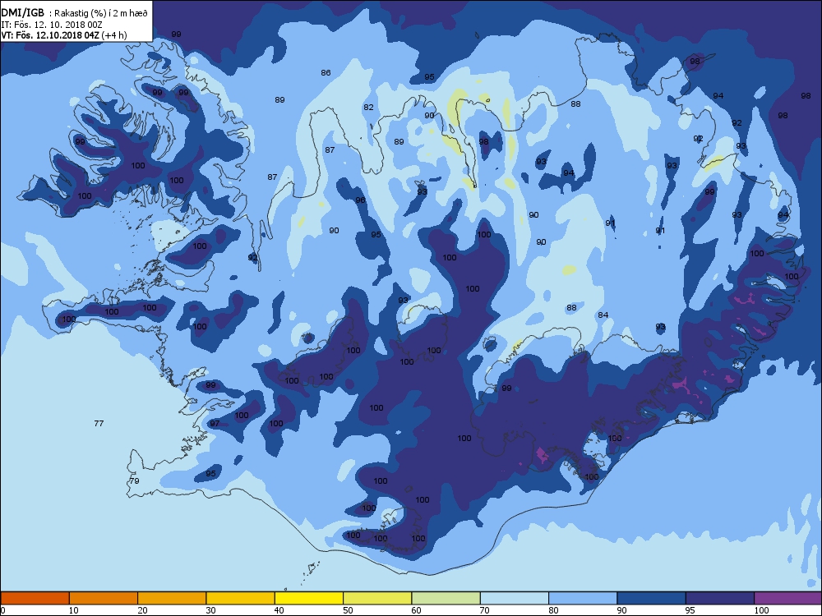Click the legend tick label '10'

coord(73,610)
